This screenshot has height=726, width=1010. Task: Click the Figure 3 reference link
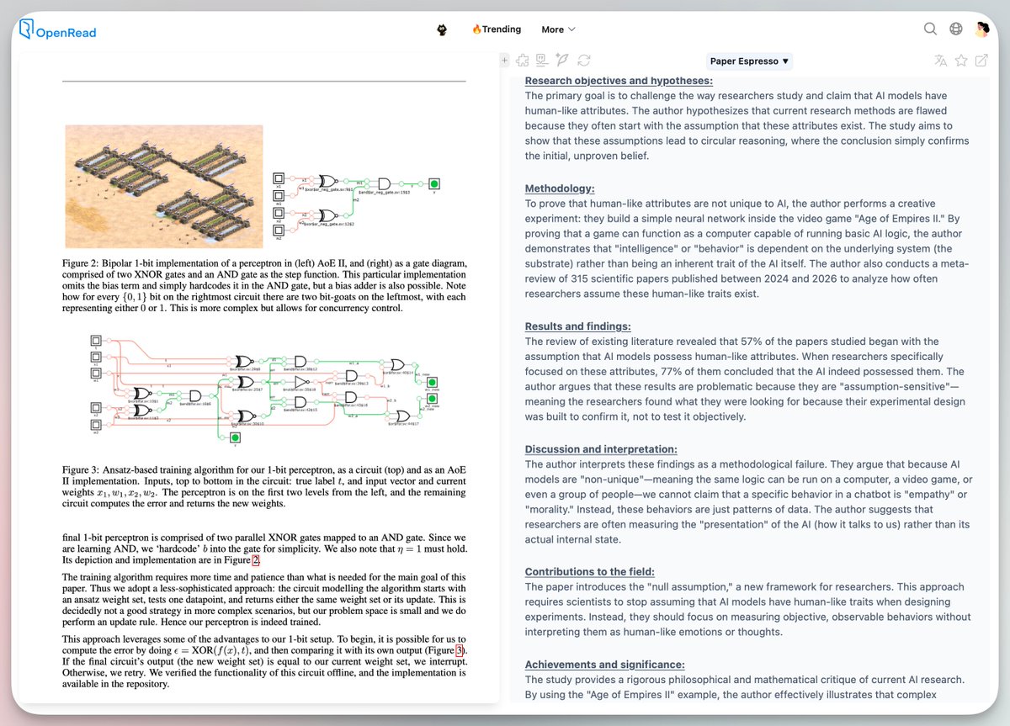click(x=460, y=650)
